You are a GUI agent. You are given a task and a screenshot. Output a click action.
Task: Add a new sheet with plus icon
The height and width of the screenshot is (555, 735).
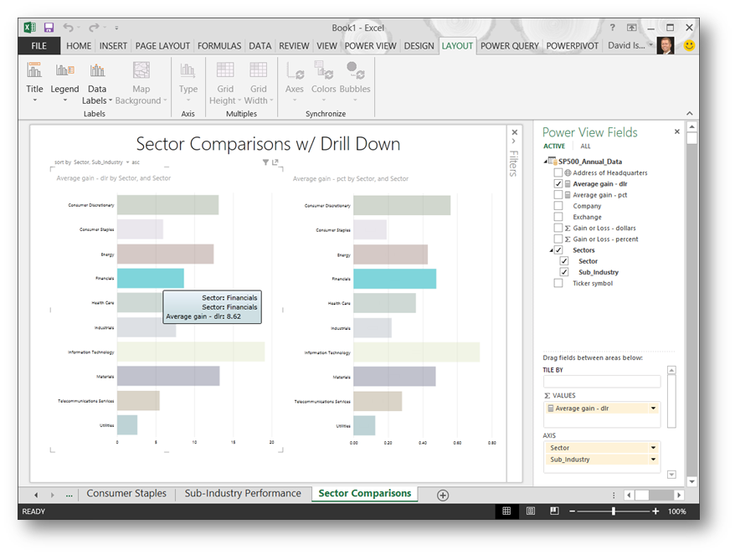pyautogui.click(x=443, y=495)
